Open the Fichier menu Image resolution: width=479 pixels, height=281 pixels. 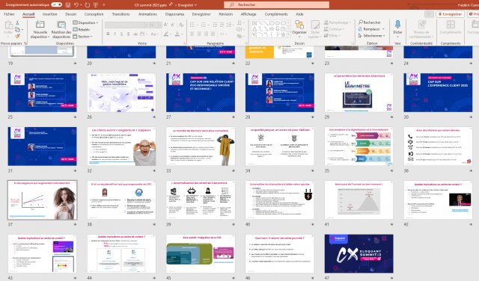pos(9,14)
